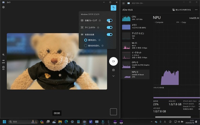
Task: Open Task Manager hamburger menu
Action: pos(123,3)
